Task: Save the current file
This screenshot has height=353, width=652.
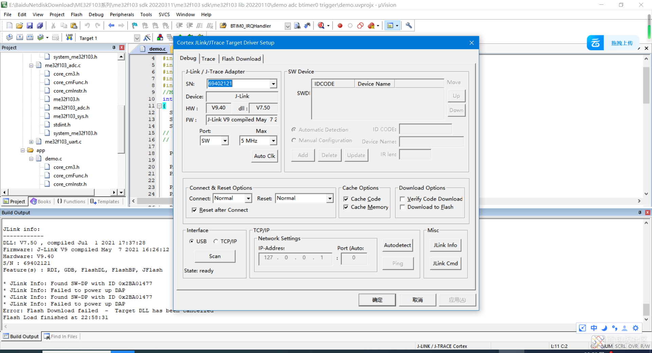Action: pyautogui.click(x=30, y=25)
